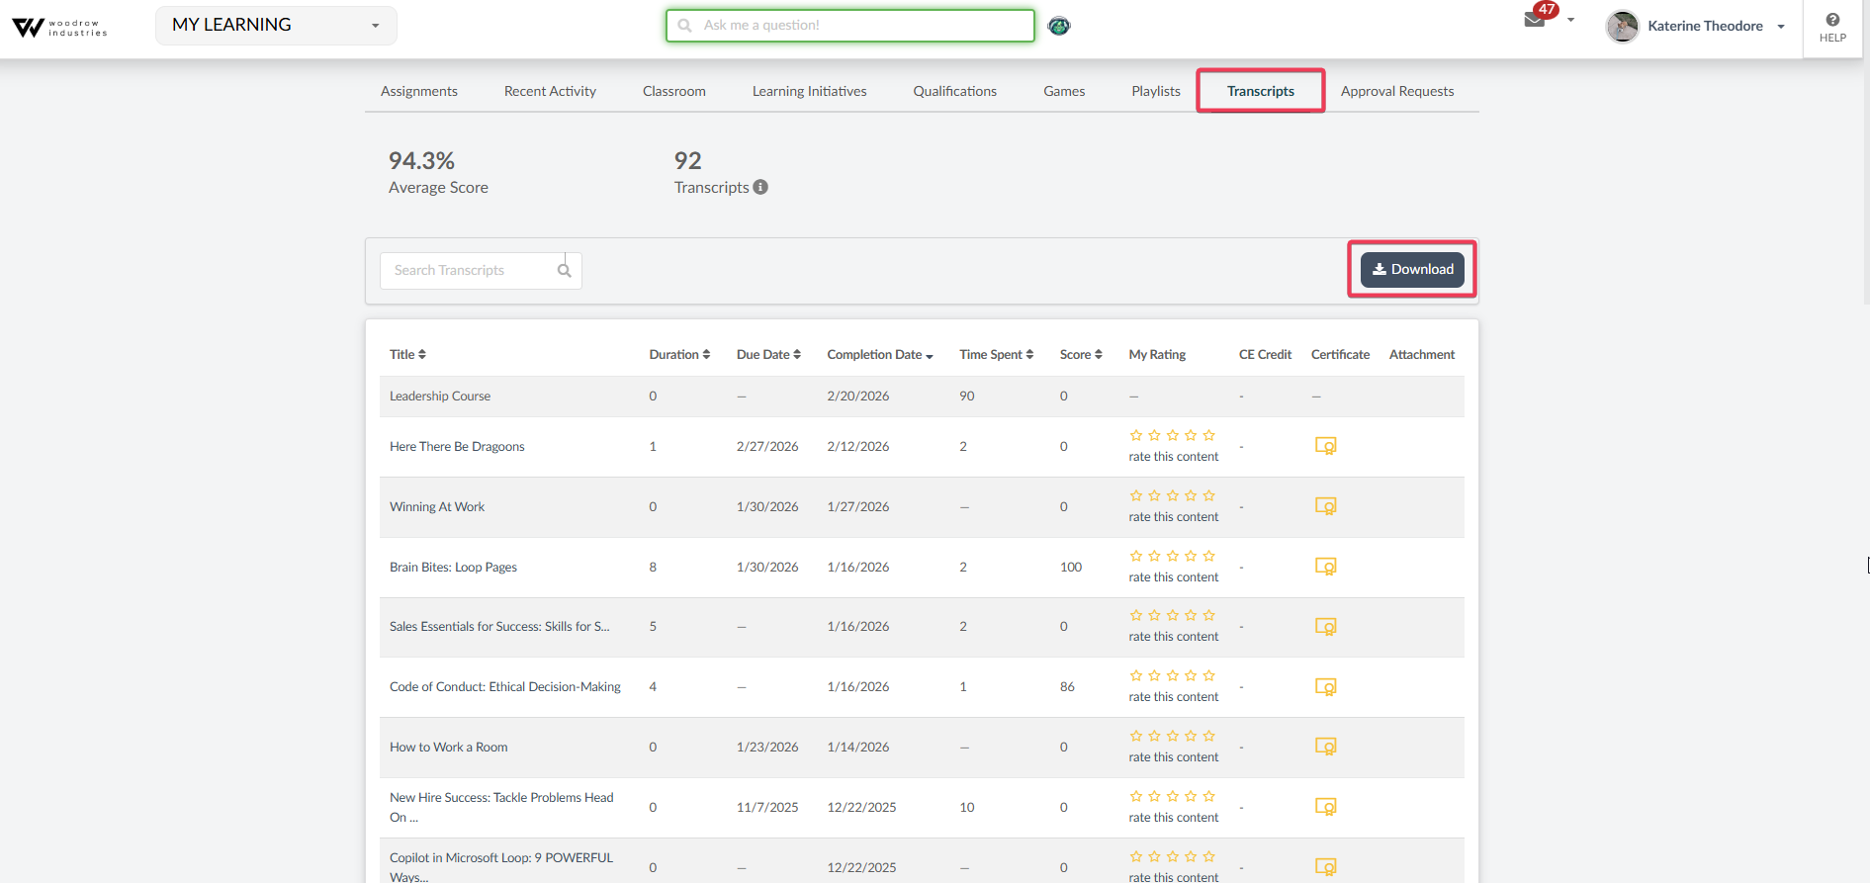Click the 94.3% Average Score value

pyautogui.click(x=421, y=160)
